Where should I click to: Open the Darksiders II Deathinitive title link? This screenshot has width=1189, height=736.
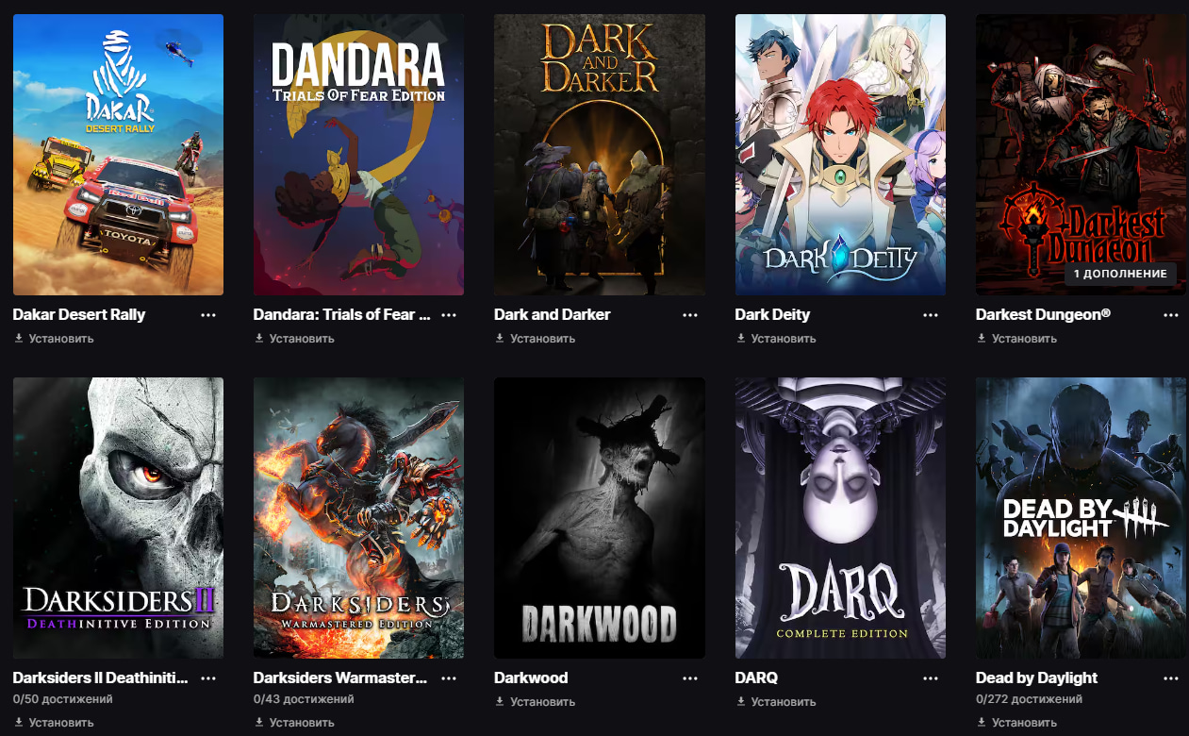(101, 678)
